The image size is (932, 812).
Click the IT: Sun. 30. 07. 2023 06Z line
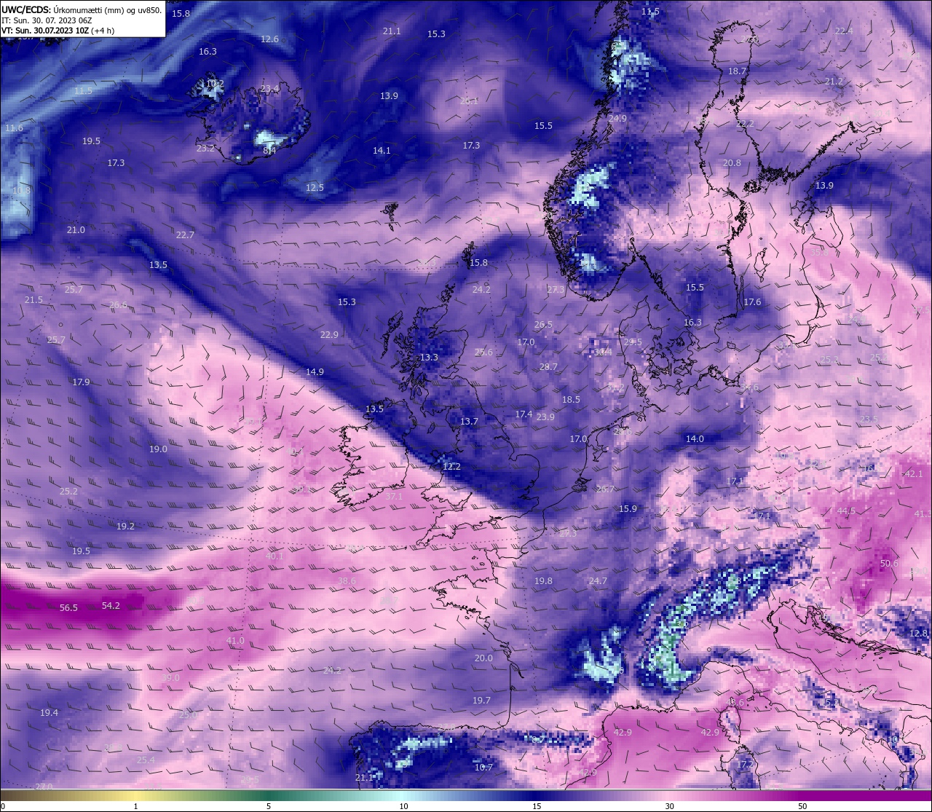[47, 20]
